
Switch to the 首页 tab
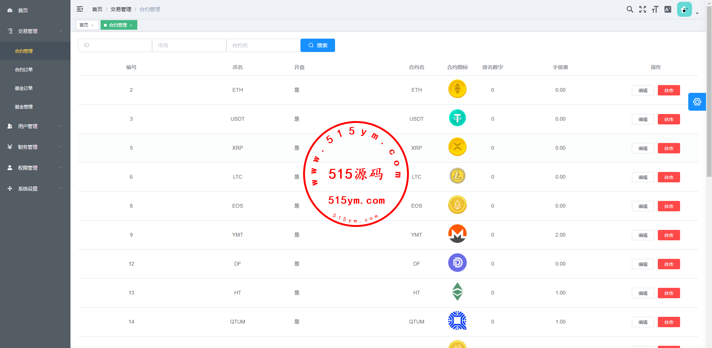tap(84, 25)
